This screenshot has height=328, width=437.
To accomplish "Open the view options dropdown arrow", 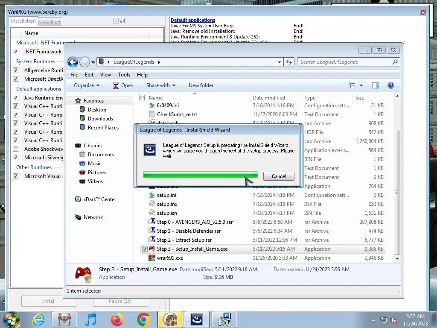I will pyautogui.click(x=361, y=85).
